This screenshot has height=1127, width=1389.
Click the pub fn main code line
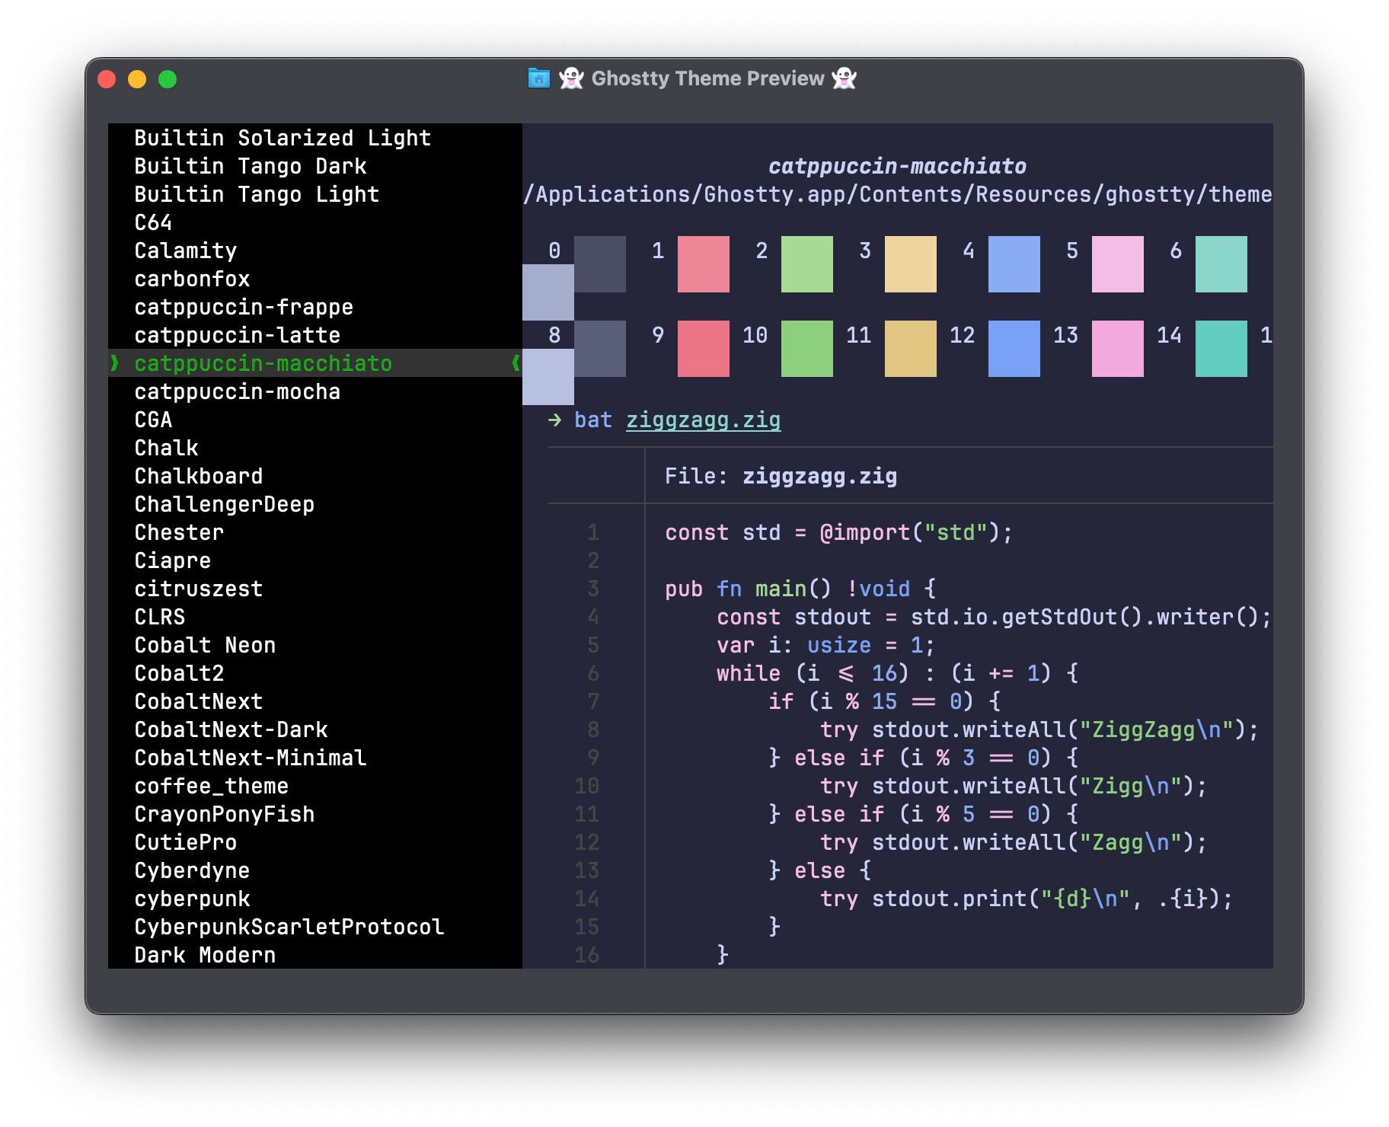800,589
